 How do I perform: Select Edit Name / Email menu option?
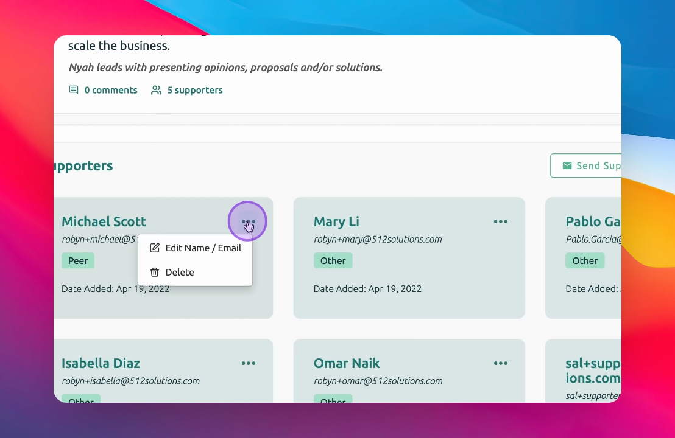pos(195,248)
